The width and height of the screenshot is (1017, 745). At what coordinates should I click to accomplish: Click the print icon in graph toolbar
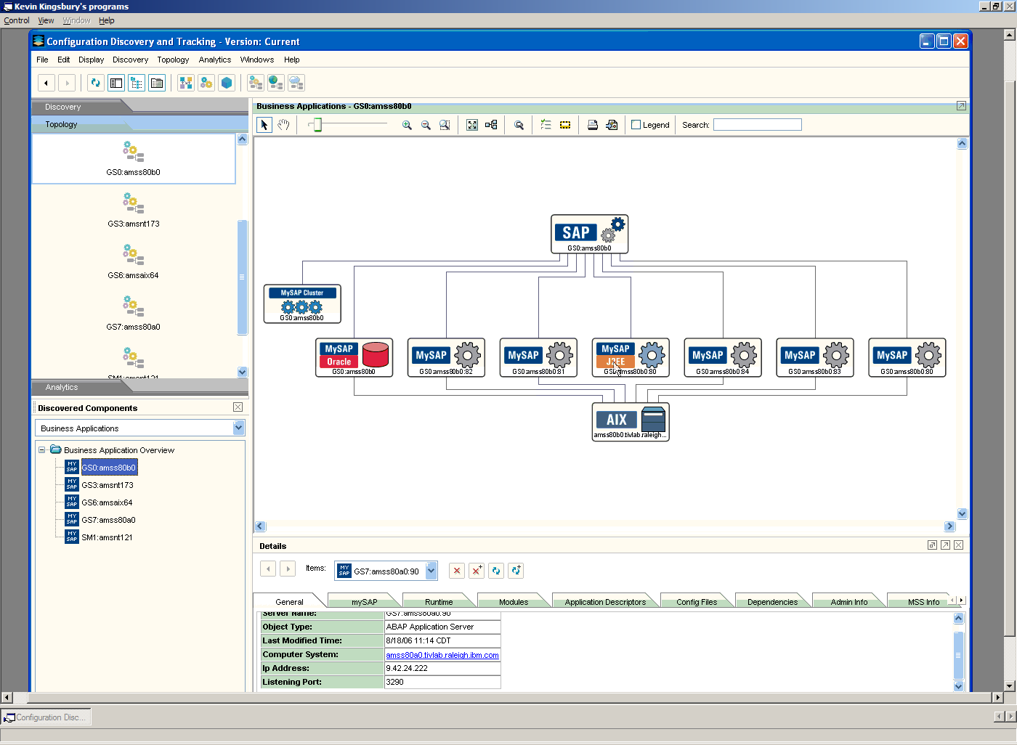coord(593,125)
